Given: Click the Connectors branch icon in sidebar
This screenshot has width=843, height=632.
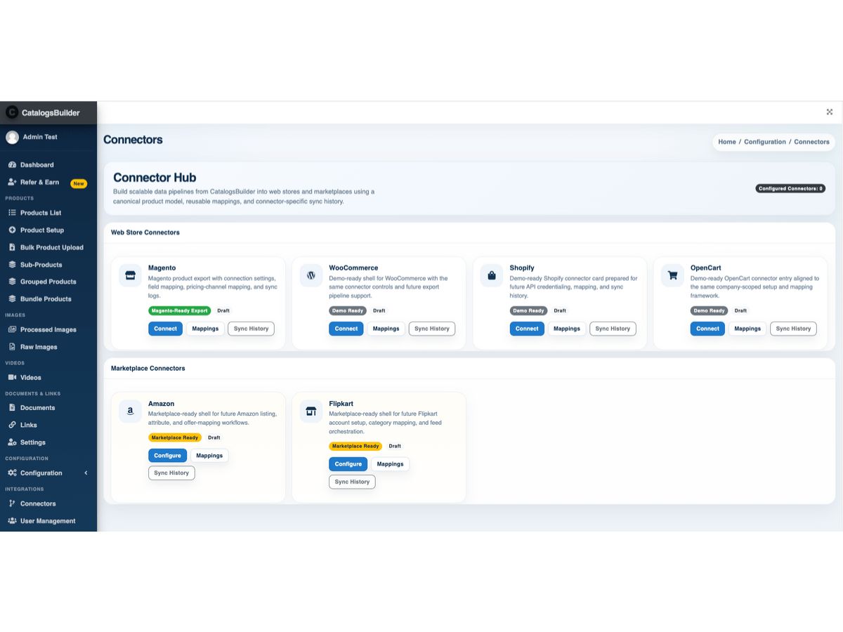Looking at the screenshot, I should click(x=12, y=503).
